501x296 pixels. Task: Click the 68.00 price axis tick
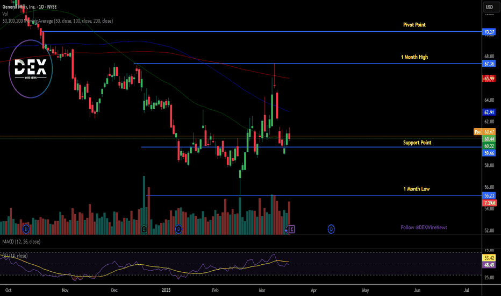click(x=489, y=57)
